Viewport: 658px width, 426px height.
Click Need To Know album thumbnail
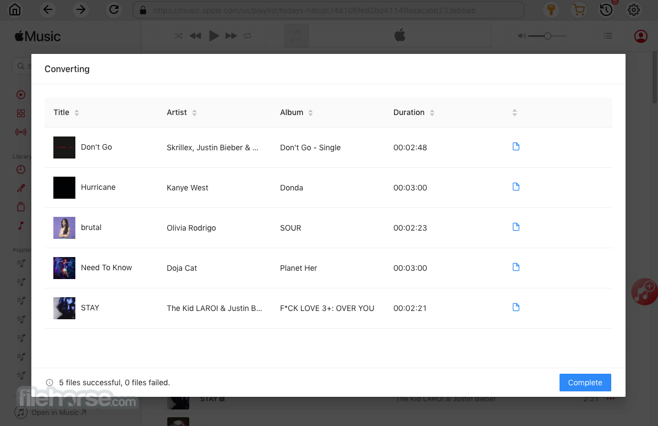point(64,268)
